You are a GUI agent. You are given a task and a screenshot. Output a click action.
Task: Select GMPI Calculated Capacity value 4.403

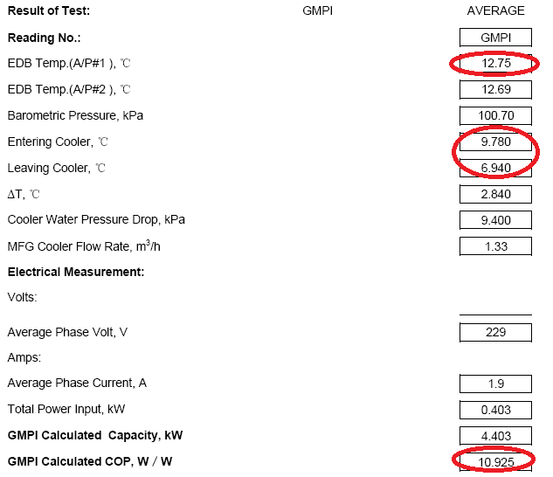(x=495, y=436)
